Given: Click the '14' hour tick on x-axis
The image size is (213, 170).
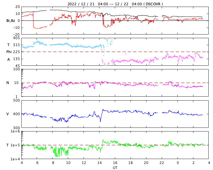Looking at the screenshot, I should pos(100,163).
